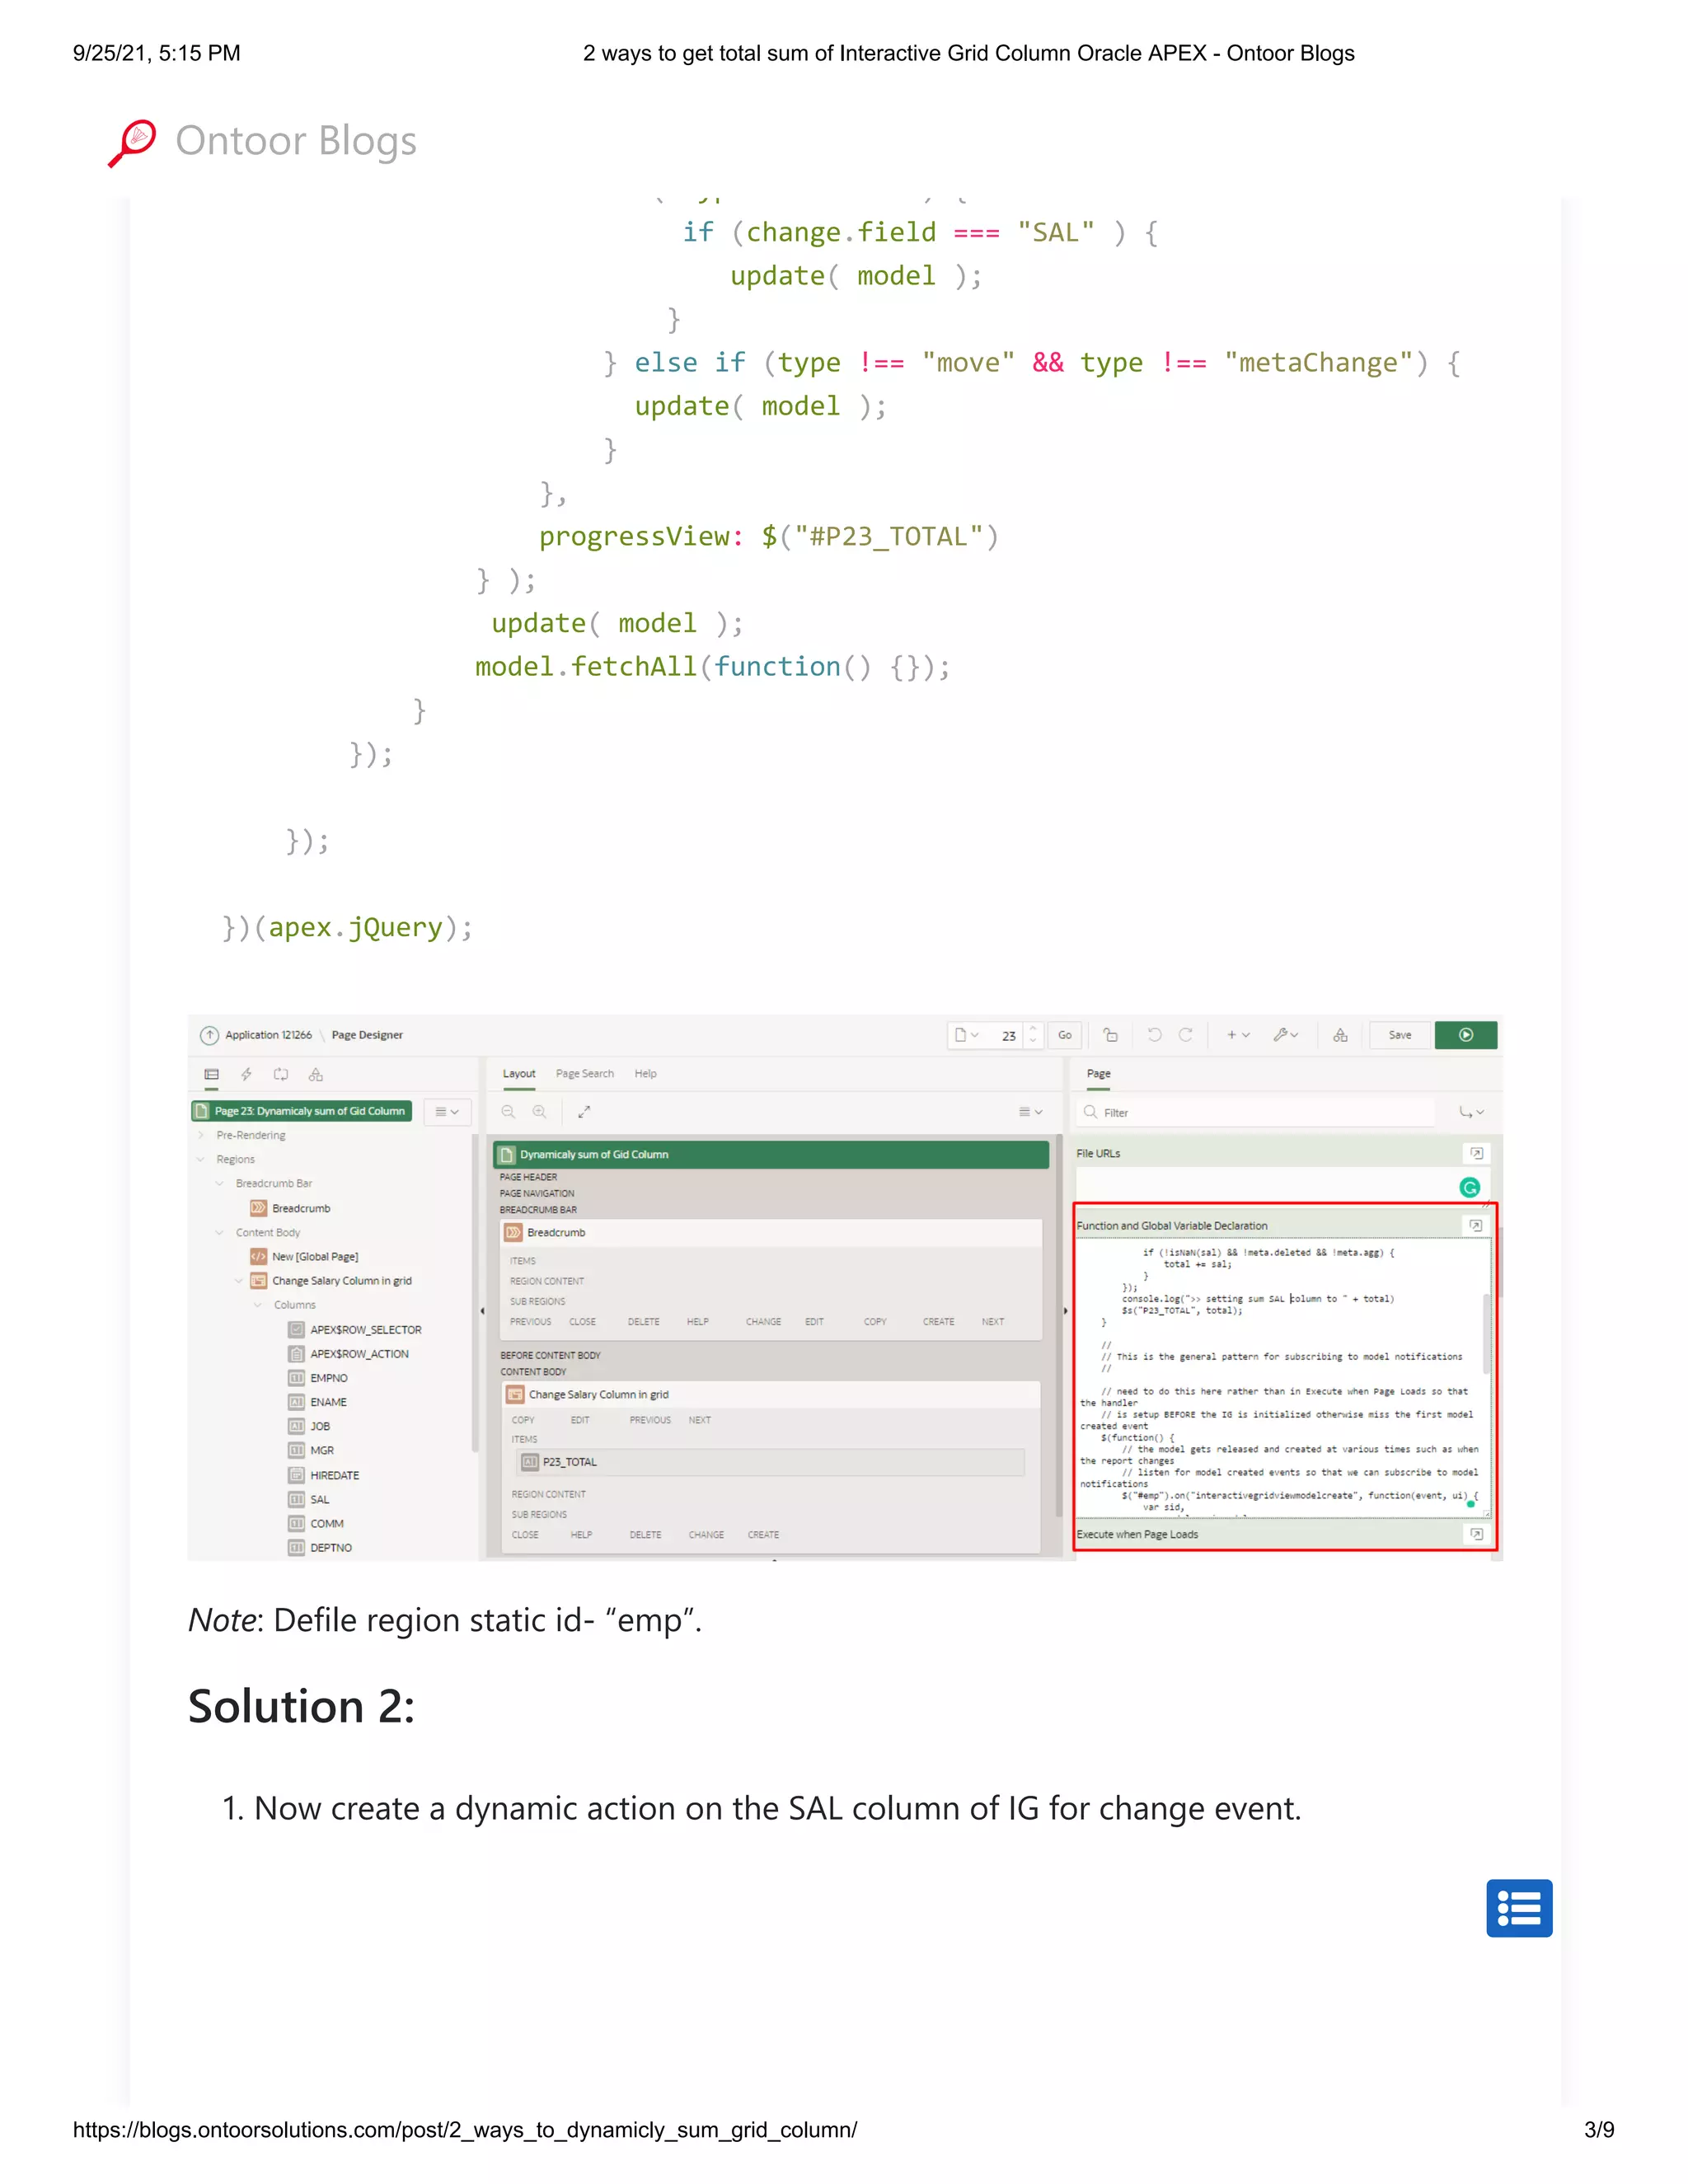Click the Redo icon in toolbar
Screen dimensions: 1688x2184
tap(1186, 1035)
